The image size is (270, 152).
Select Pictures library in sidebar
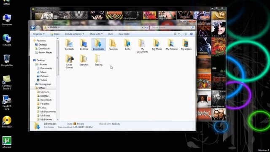pos(43,76)
